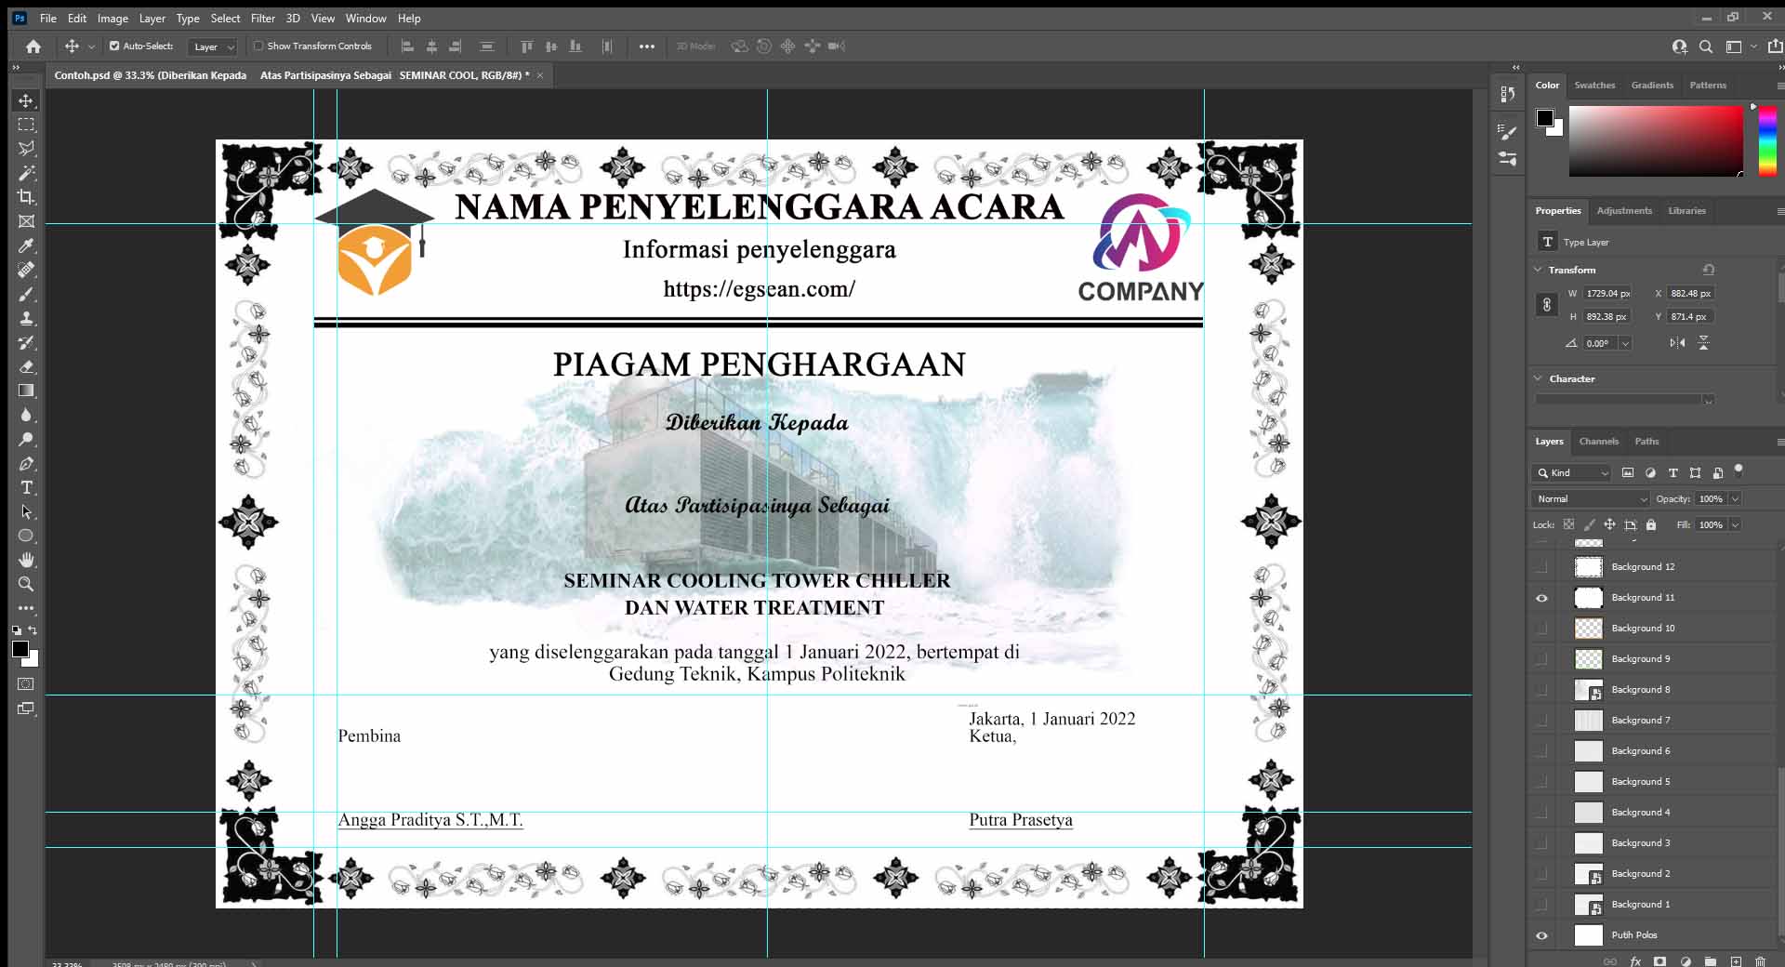Choose the Hand tool
Screen dimensions: 1785x967
click(26, 560)
